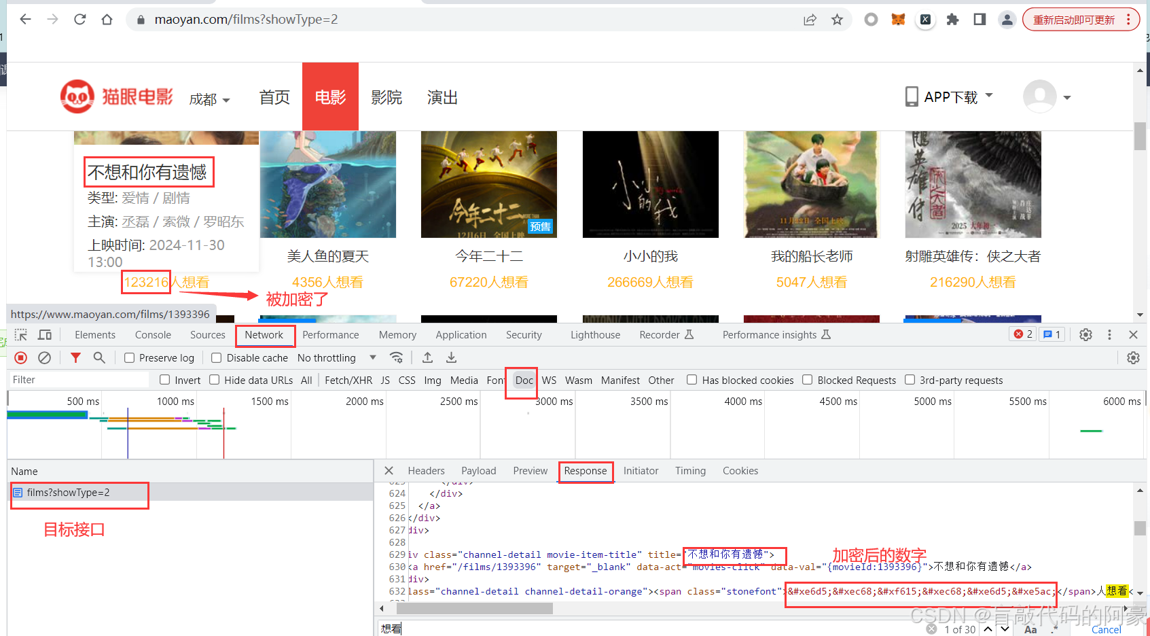Toggle match case Aa in search bar
This screenshot has width=1150, height=636.
[x=1030, y=629]
